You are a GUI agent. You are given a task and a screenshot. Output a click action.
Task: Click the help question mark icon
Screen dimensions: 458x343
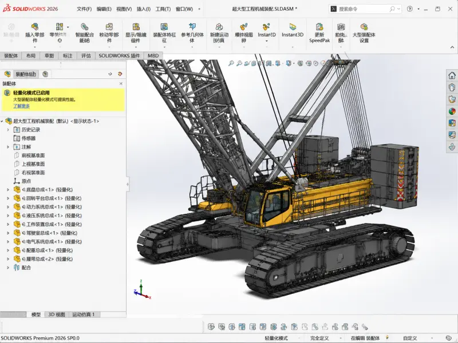(x=410, y=9)
